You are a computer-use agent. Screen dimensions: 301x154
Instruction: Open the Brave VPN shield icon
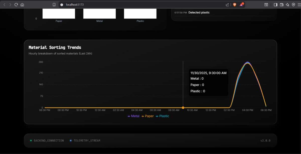coord(293,5)
